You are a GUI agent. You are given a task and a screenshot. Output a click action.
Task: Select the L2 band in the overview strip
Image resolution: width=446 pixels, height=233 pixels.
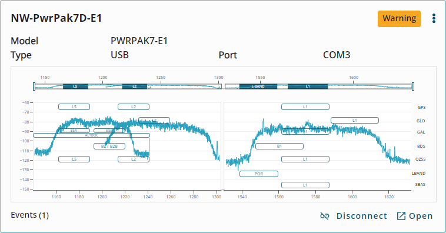135,86
